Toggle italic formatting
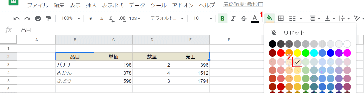The image size is (364, 93). click(233, 18)
